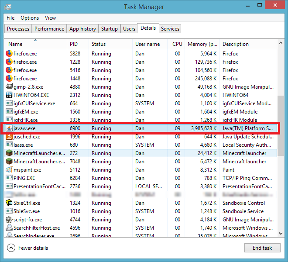Click the script-fu.exe process icon
Image resolution: width=288 pixels, height=262 pixels.
coord(9,220)
